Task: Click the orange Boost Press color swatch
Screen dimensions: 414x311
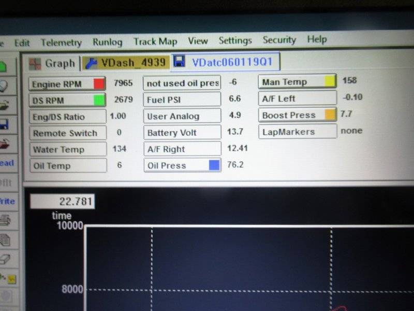Action: pyautogui.click(x=329, y=115)
